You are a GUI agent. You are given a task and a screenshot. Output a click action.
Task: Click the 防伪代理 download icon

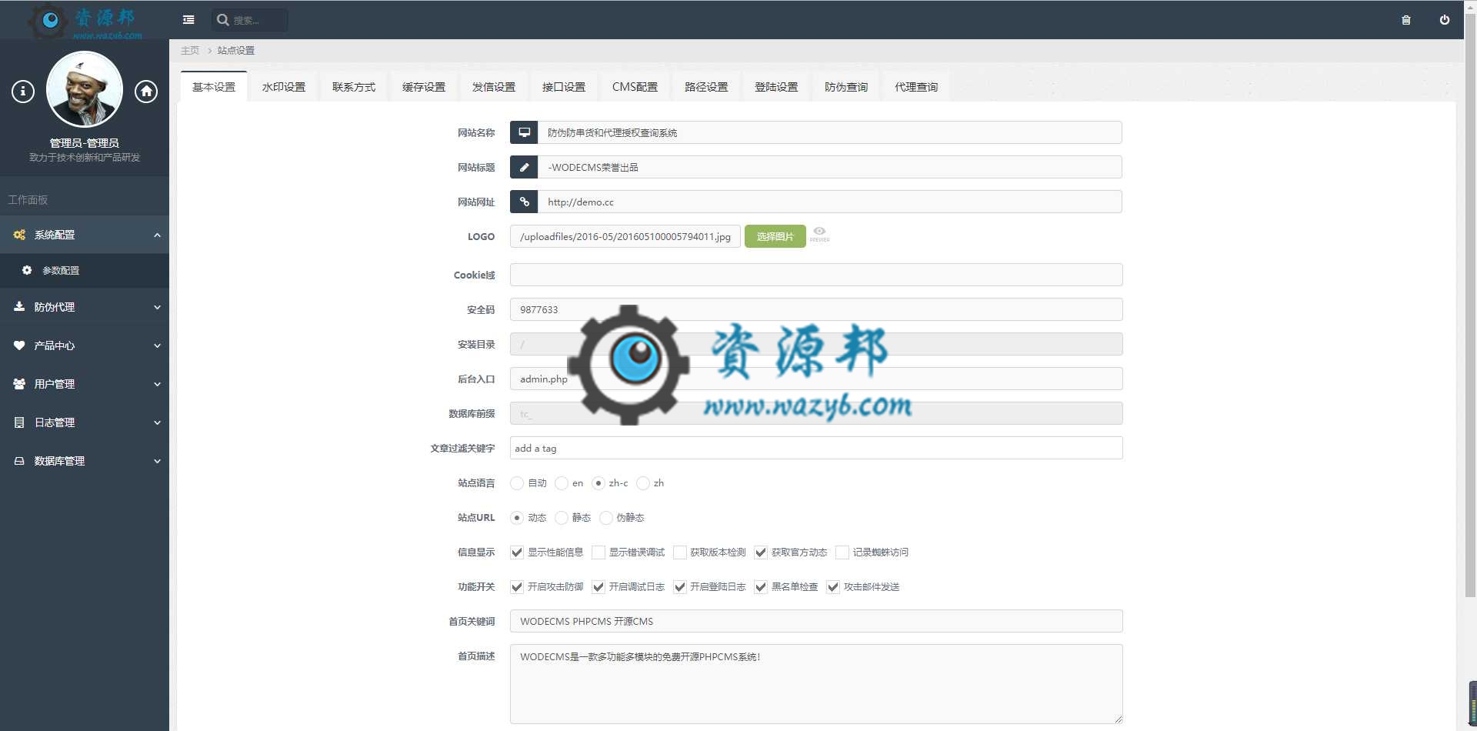[19, 306]
